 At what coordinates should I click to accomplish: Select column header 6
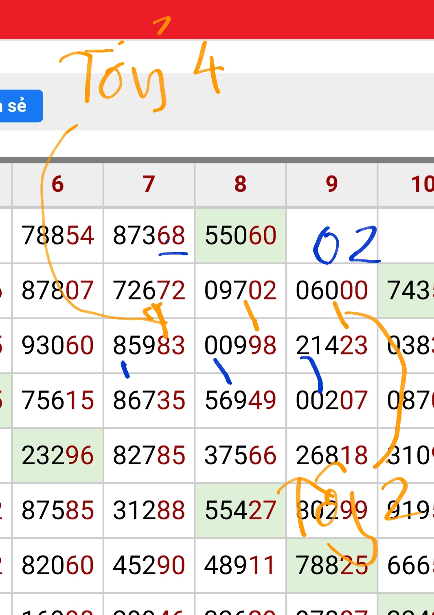57,184
